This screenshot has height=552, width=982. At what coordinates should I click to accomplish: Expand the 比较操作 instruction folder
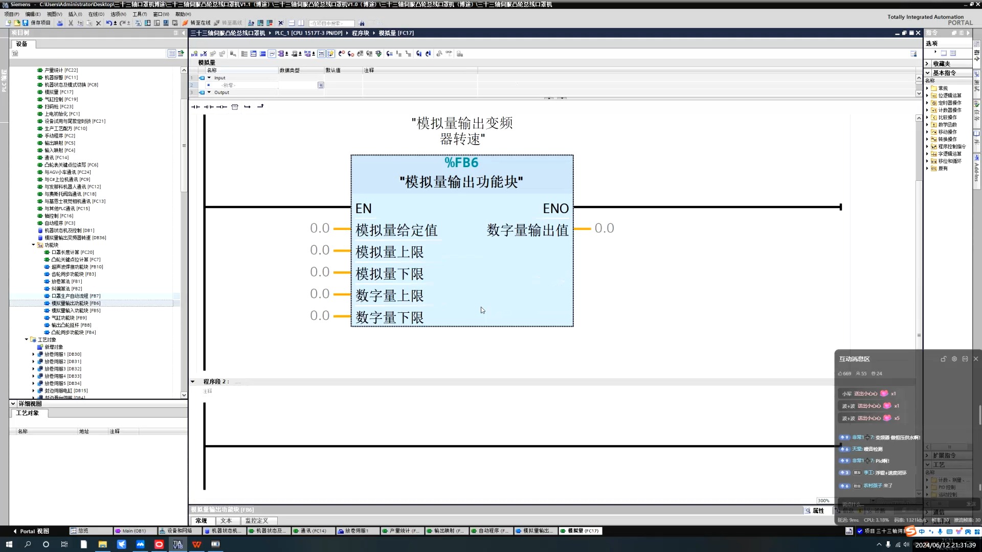click(x=927, y=117)
